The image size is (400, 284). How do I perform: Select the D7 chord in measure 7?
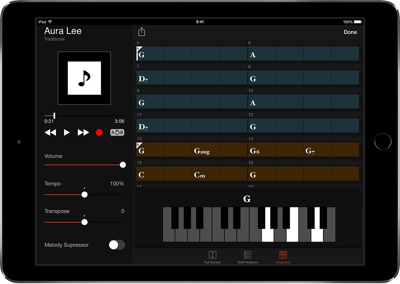[143, 79]
